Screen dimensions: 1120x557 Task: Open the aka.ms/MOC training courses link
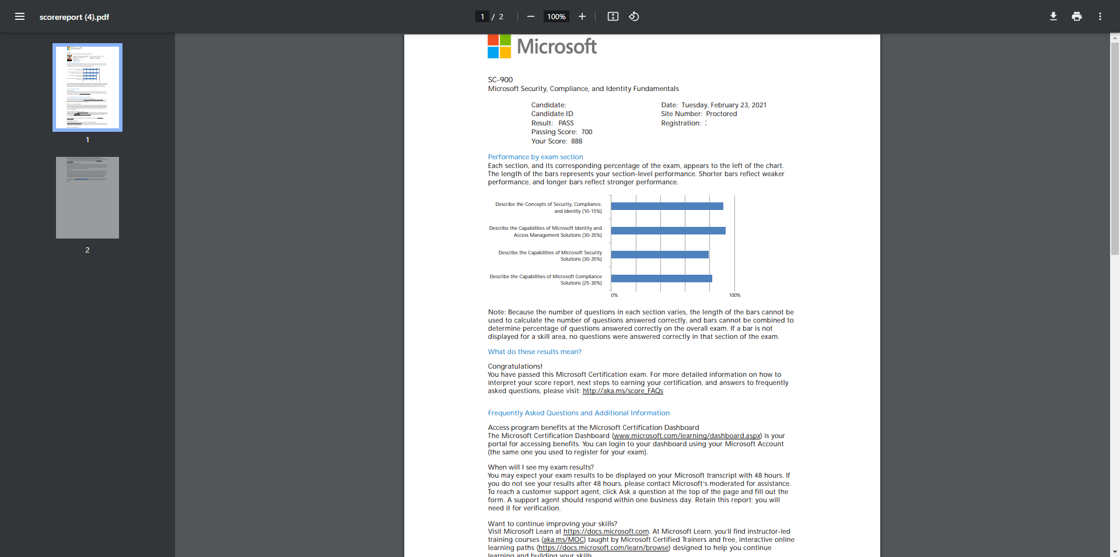[563, 540]
